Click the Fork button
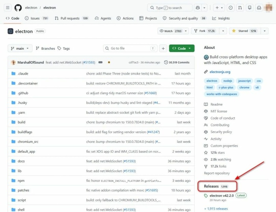The width and height of the screenshot is (276, 212). click(205, 31)
